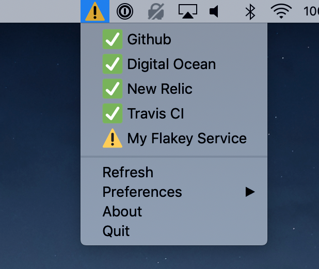Click the green checkmark next to Digital Ocean
Screen dimensions: 319x269
(x=113, y=64)
